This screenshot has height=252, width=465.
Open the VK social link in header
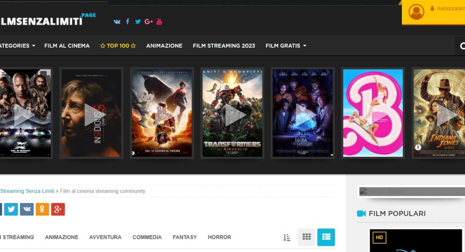117,22
